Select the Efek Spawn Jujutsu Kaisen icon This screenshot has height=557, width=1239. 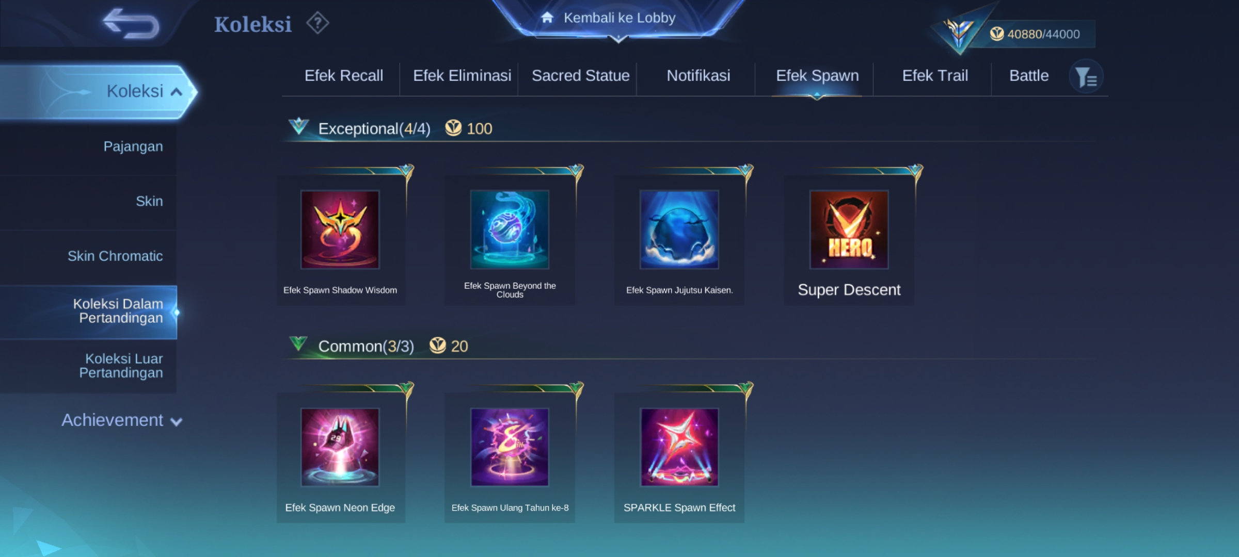coord(679,230)
